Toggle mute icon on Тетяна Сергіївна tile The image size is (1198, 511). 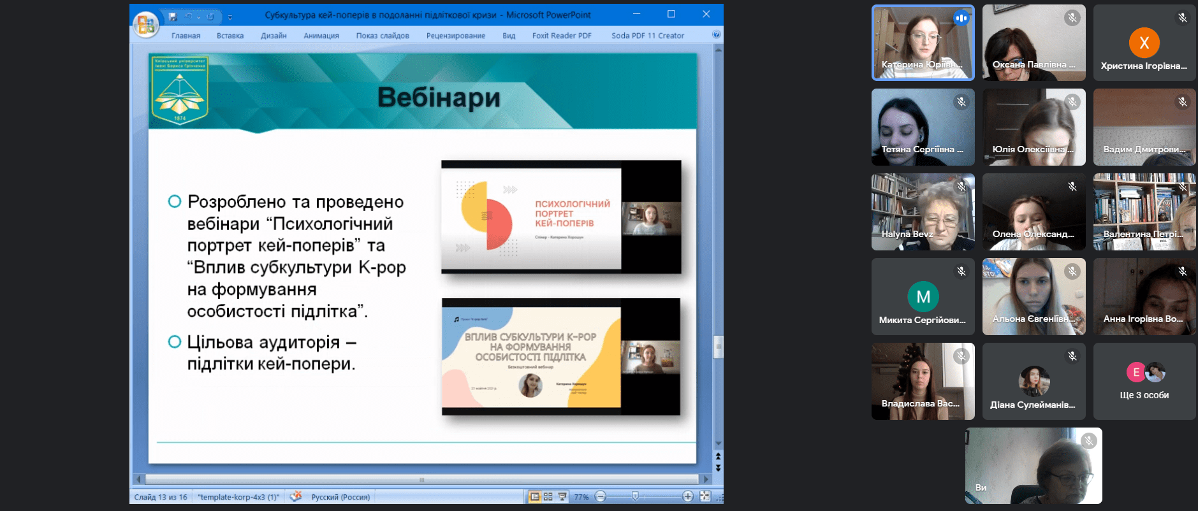click(x=961, y=101)
